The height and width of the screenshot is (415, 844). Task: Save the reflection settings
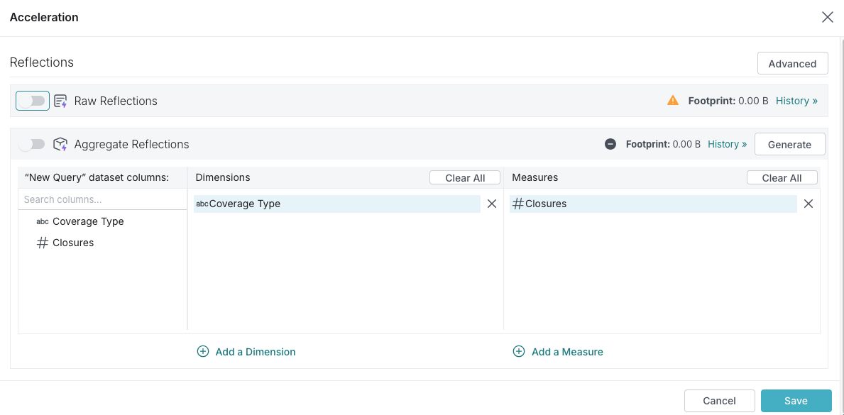[796, 401]
